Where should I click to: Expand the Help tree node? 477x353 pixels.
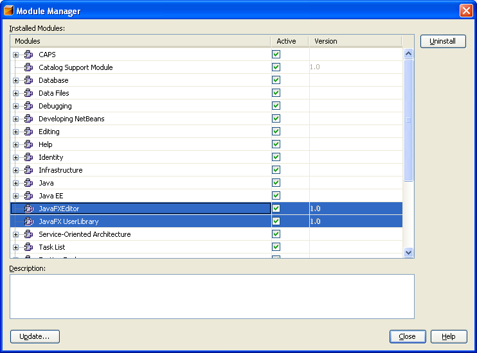tap(15, 144)
